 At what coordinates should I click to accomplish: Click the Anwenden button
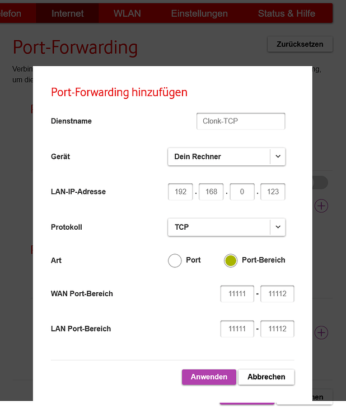[x=209, y=377]
